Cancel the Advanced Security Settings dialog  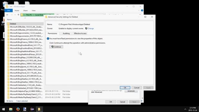(x=137, y=88)
